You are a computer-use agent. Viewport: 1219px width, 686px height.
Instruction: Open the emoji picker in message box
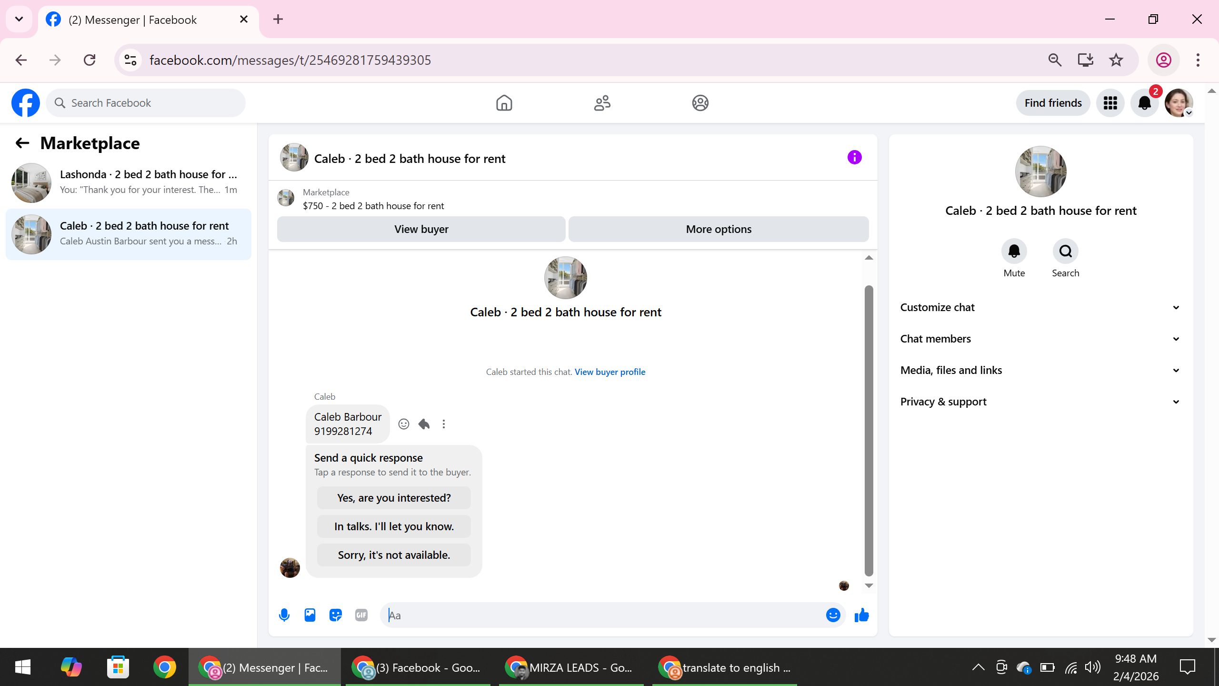tap(833, 615)
